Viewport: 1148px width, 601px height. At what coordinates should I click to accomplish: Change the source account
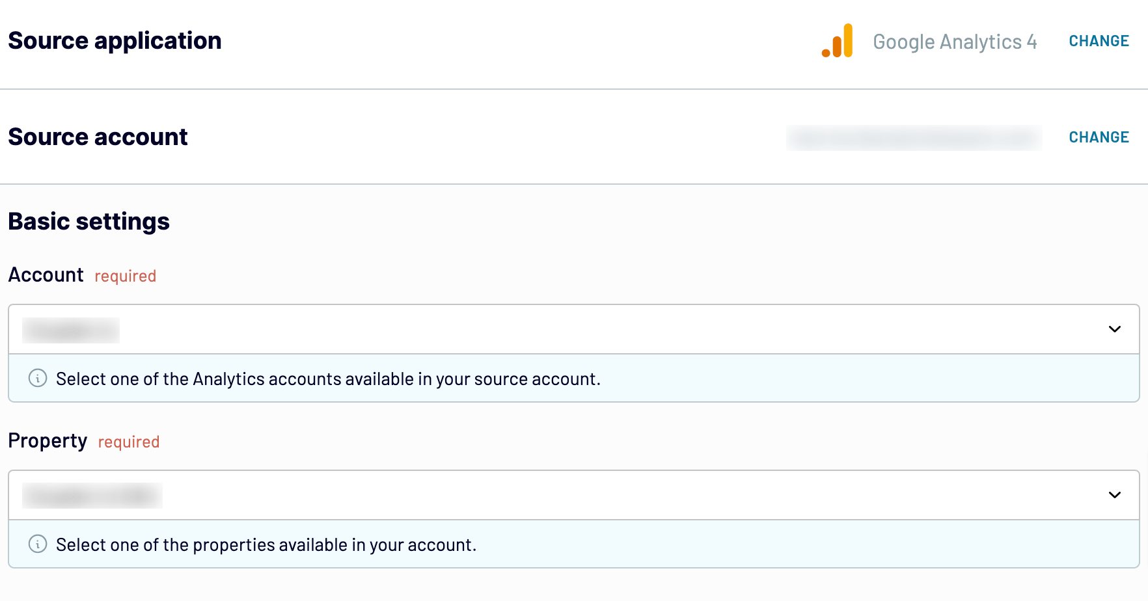pos(1099,137)
